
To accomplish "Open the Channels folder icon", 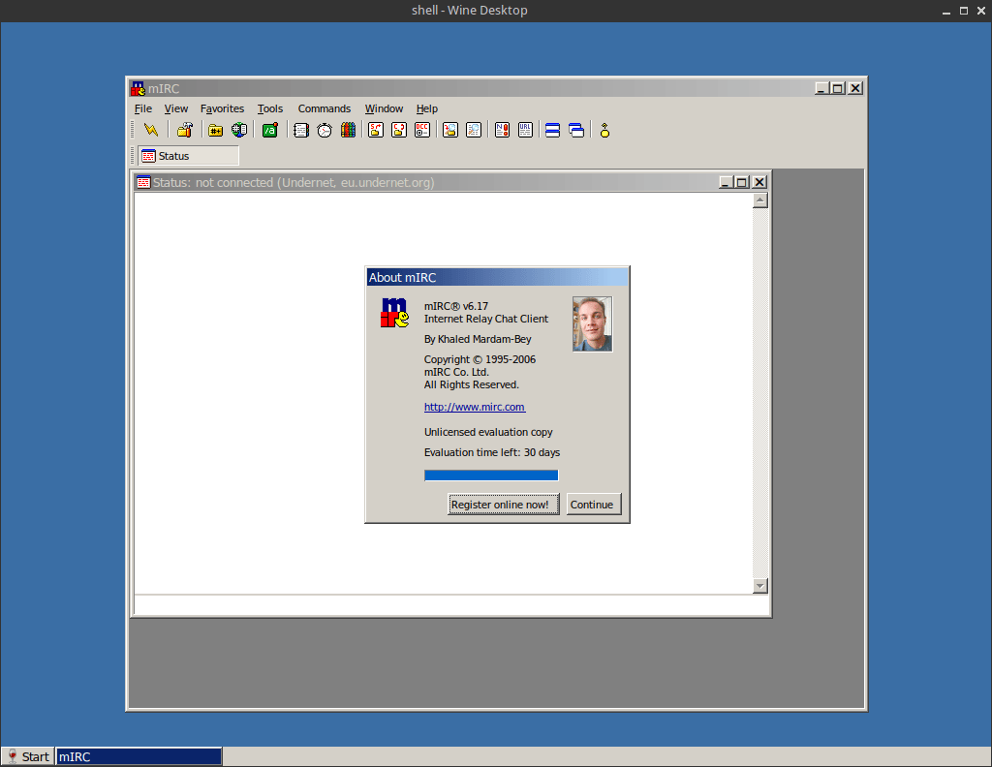I will [x=216, y=130].
